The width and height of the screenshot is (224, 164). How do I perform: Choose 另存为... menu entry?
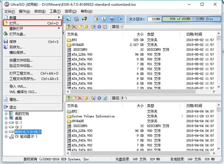[32, 47]
